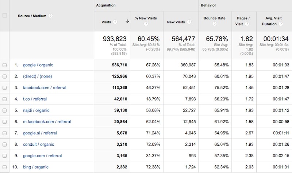
Task: Select the checkbox for facebook.com / referral row
Action: [5, 88]
